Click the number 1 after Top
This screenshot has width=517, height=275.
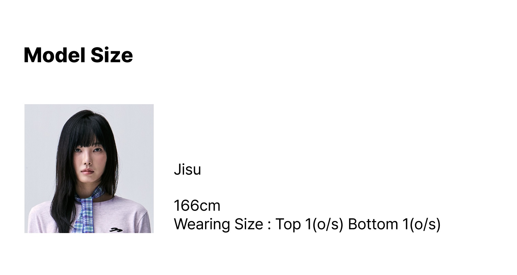308,224
